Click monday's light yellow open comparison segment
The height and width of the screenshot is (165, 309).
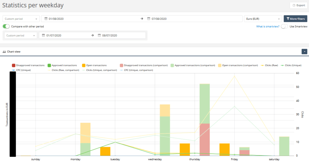(x=85, y=133)
